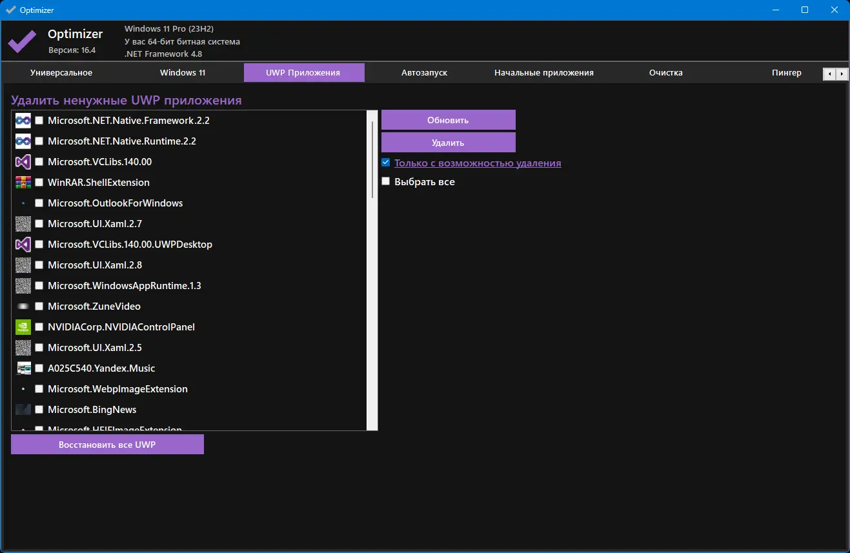Check the Microsoft.VCLibs.140.00.UWPDesktop checkbox
Image resolution: width=850 pixels, height=553 pixels.
[39, 245]
